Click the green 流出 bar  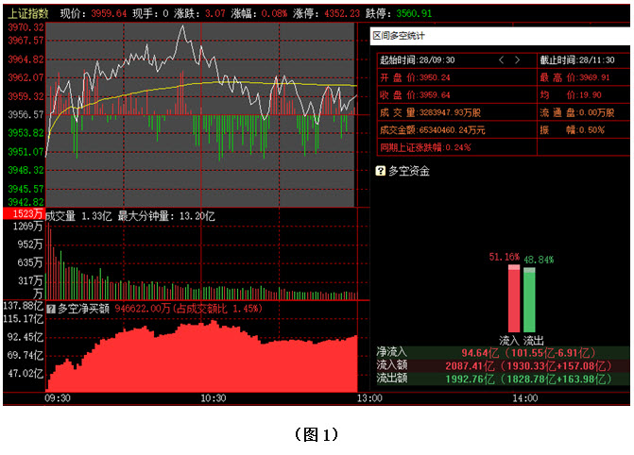click(x=529, y=299)
